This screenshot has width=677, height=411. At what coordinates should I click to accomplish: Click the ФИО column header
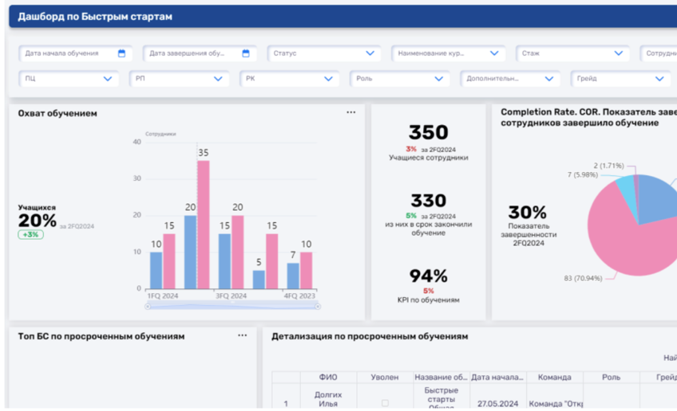[x=328, y=378]
